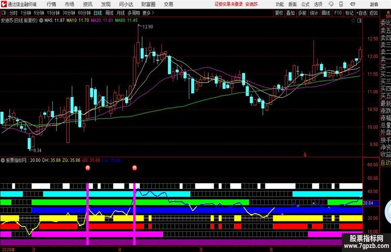Image resolution: width=391 pixels, height=252 pixels.
Task: Click the 返回 back button
Action: coord(373,13)
